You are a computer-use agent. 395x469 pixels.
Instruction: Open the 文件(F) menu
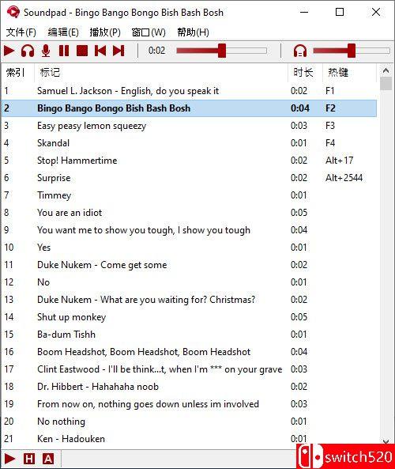21,32
